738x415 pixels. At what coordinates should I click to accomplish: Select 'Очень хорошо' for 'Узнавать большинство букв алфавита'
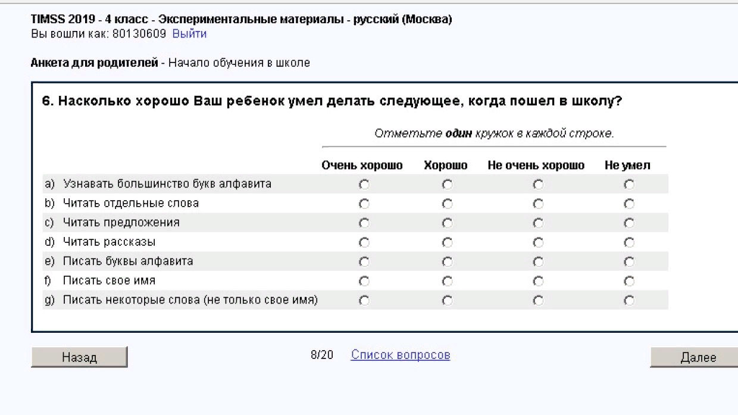(x=364, y=185)
